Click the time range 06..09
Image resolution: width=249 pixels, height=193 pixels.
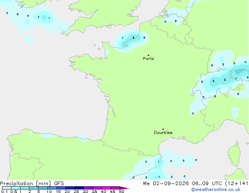[200, 184]
